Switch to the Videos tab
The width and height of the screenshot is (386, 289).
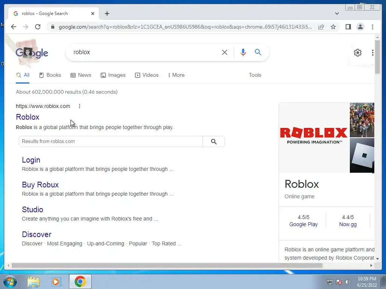pos(147,75)
